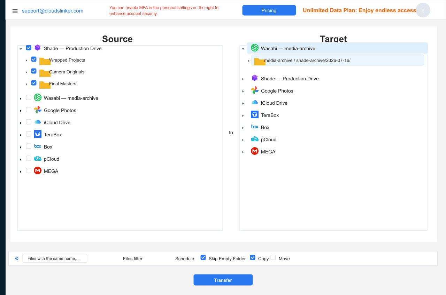Expand iCloud Drive in the Target panel

click(x=243, y=103)
